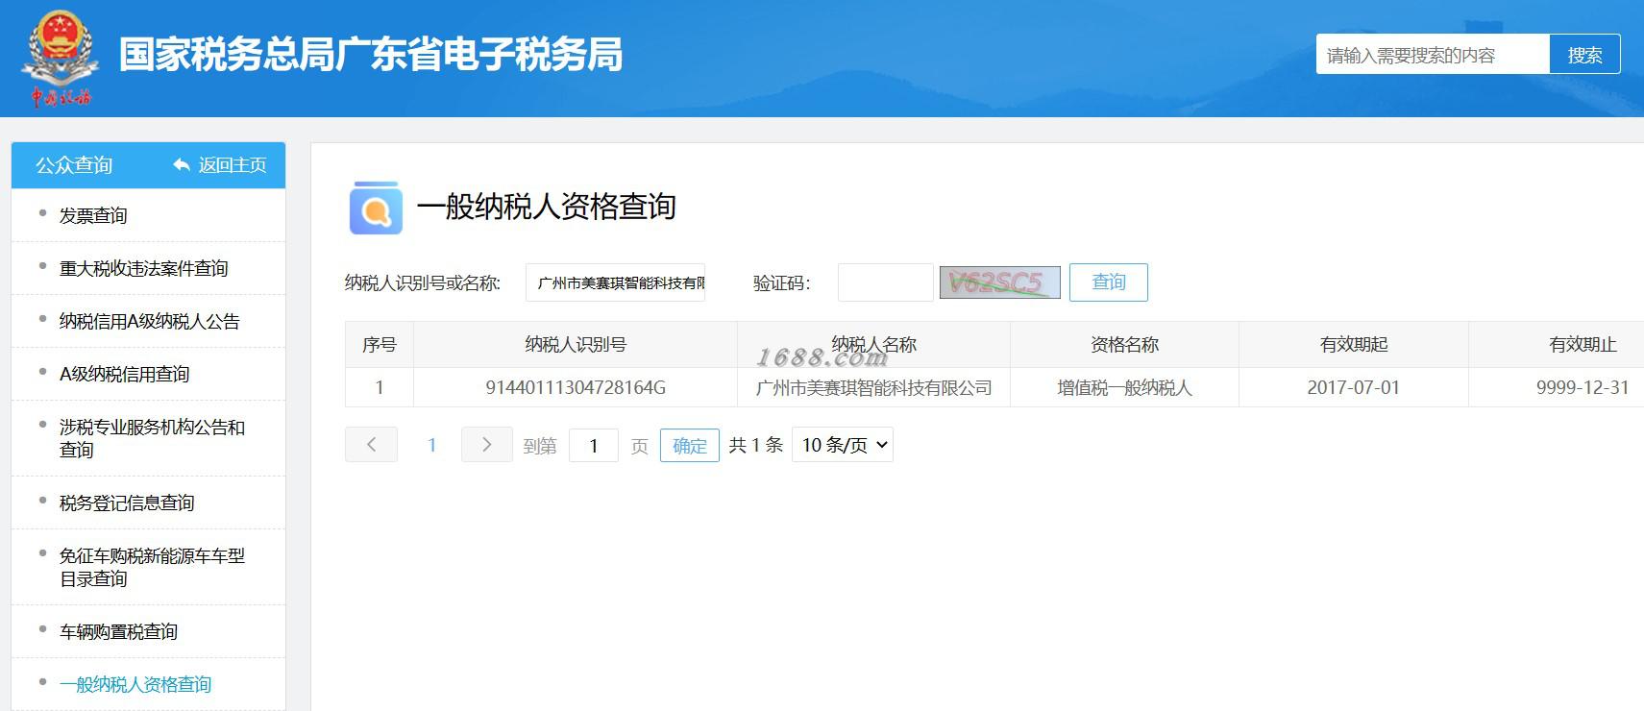This screenshot has width=1644, height=711.
Task: Click 公众查询 sidebar header text
Action: pos(74,165)
